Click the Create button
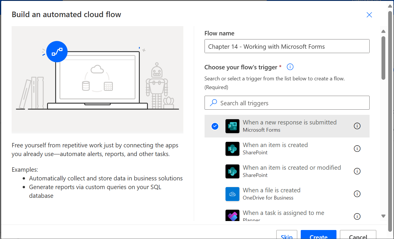 pyautogui.click(x=318, y=236)
